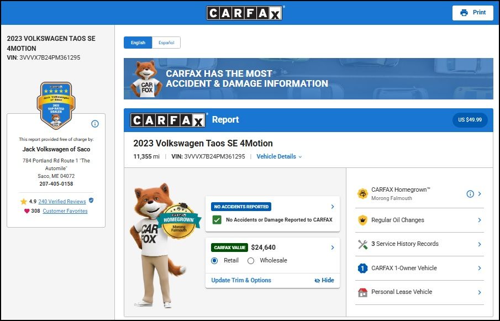Open 240 Verified Reviews link

pos(62,202)
